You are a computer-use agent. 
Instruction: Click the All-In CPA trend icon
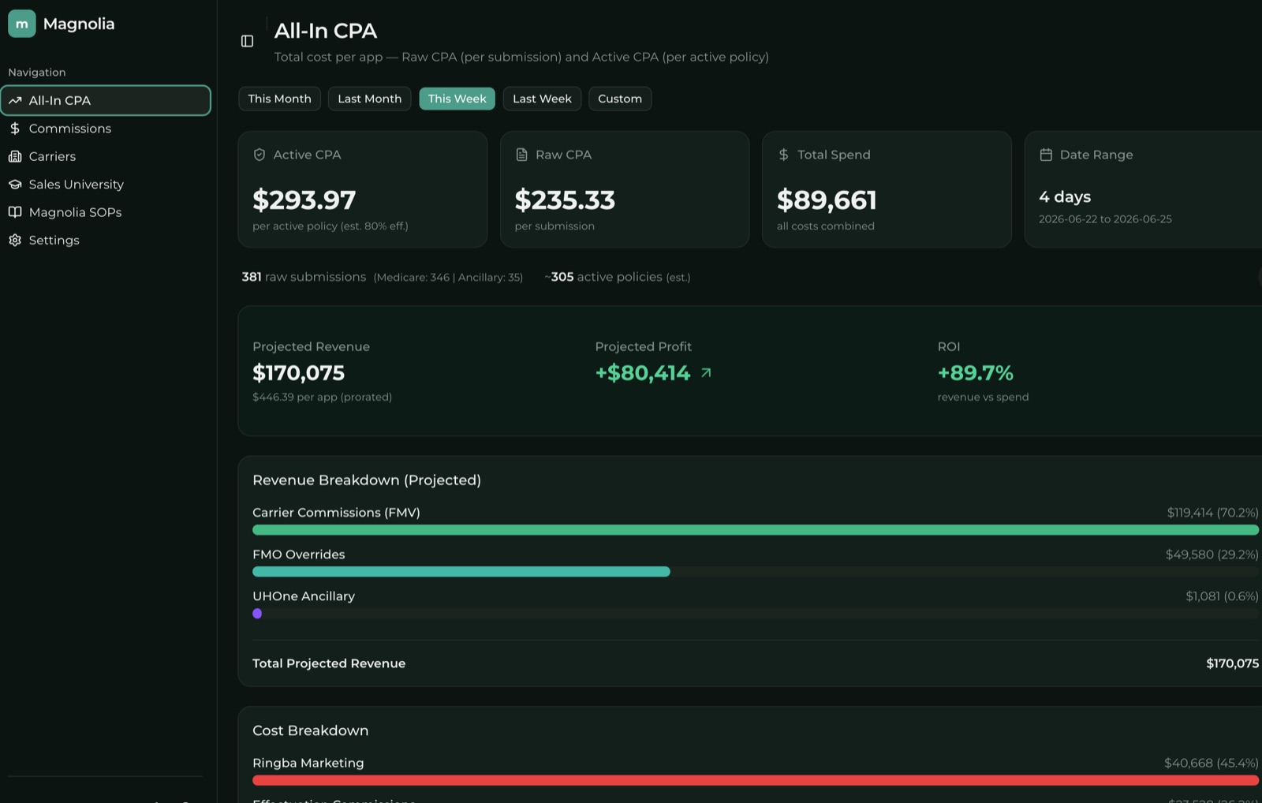click(x=15, y=100)
